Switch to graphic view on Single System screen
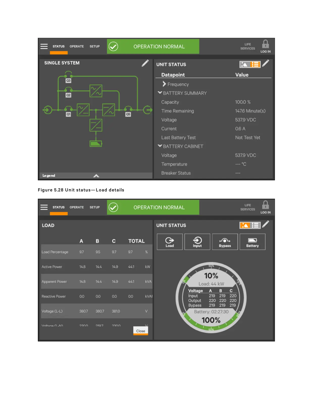 click(244, 65)
